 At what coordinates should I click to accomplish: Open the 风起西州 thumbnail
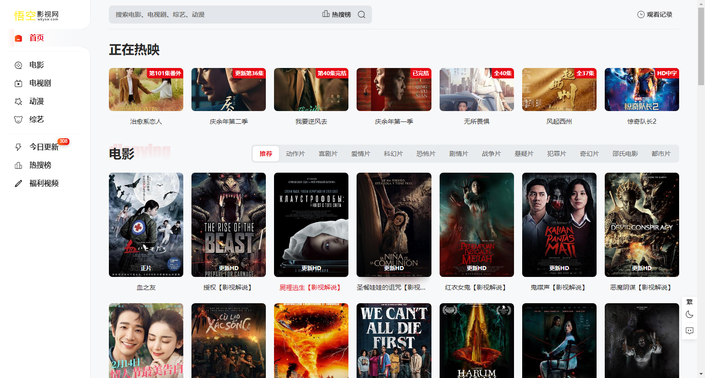pyautogui.click(x=559, y=90)
